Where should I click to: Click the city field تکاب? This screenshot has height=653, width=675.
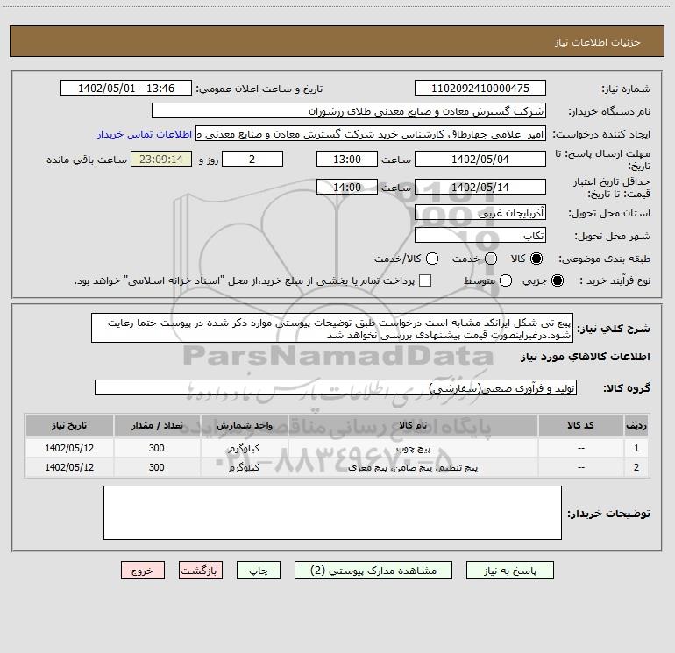pos(480,236)
